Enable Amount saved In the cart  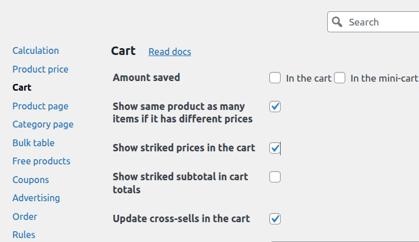pyautogui.click(x=275, y=78)
